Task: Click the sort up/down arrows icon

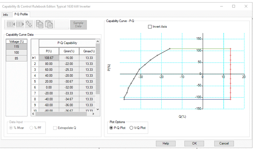Action: [x=29, y=24]
